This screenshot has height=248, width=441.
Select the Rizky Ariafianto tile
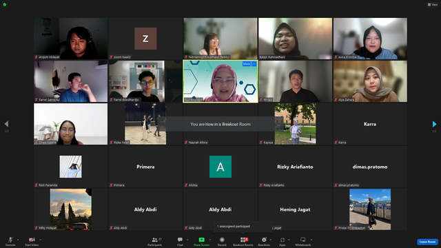coord(295,167)
